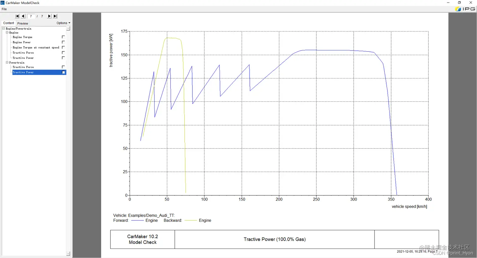Open the Options dropdown
Viewport: 477px width, 258px height.
[x=63, y=23]
